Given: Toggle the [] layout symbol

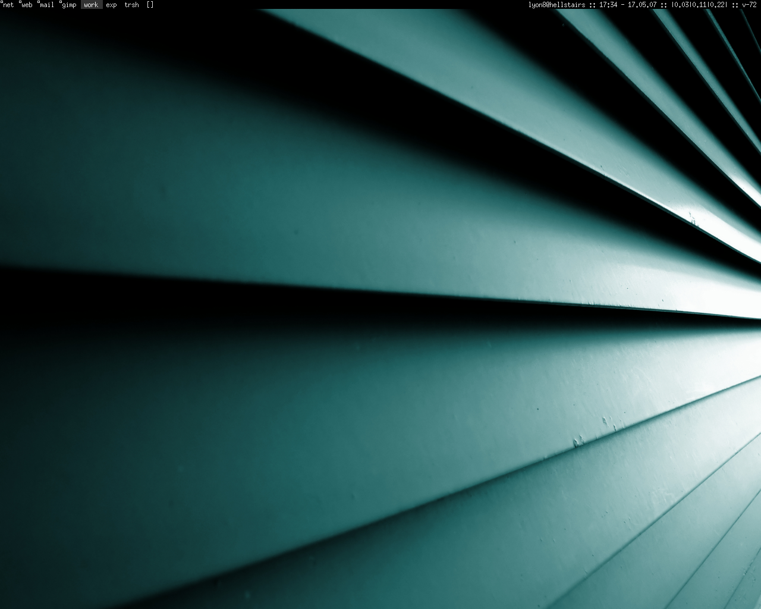Looking at the screenshot, I should [150, 5].
